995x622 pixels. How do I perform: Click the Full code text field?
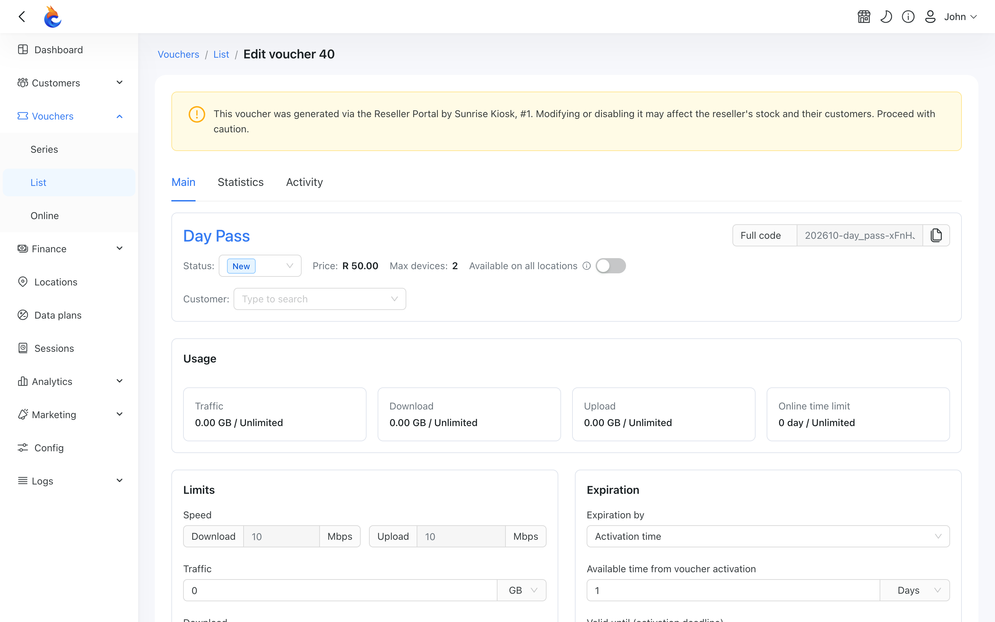(860, 235)
